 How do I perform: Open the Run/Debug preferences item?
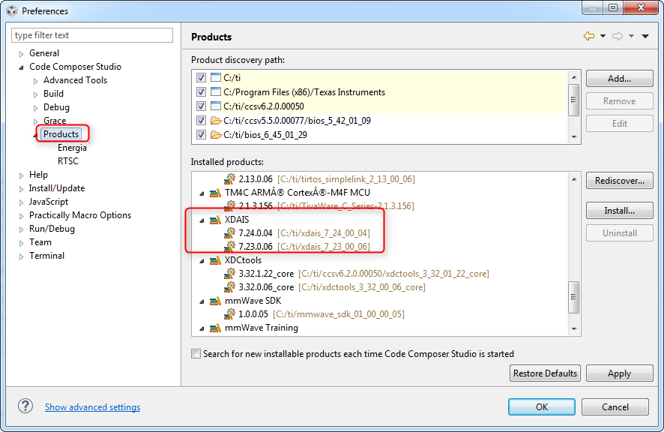click(x=52, y=229)
